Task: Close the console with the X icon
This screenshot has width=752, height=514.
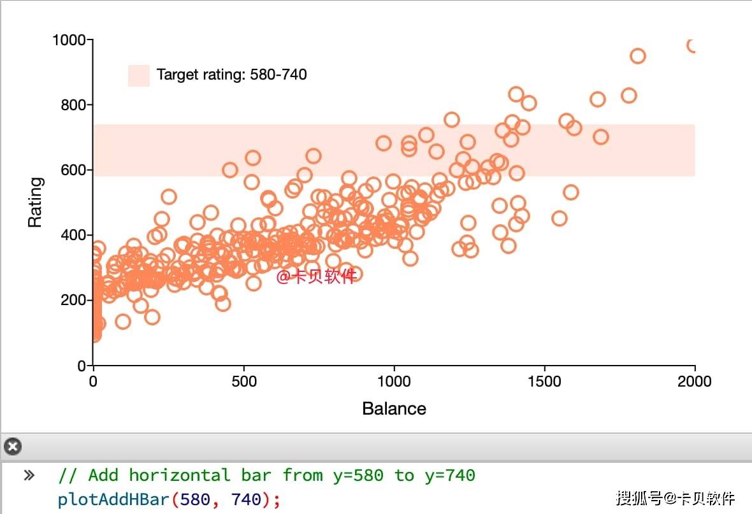Action: [12, 446]
